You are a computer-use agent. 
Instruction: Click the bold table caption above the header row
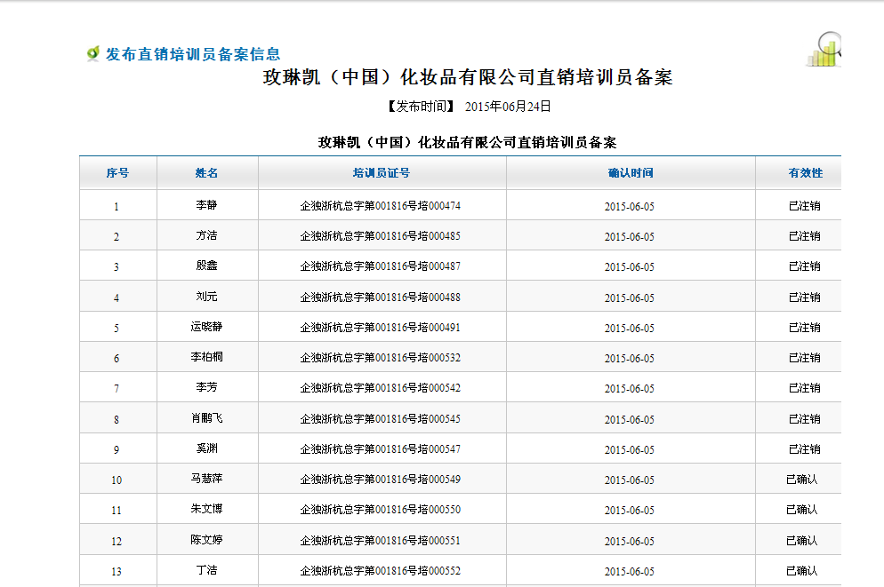click(468, 142)
